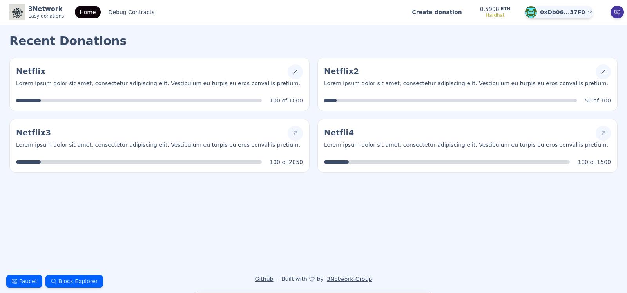
Task: Click the Netfli4 donation progress bar
Action: pyautogui.click(x=447, y=162)
